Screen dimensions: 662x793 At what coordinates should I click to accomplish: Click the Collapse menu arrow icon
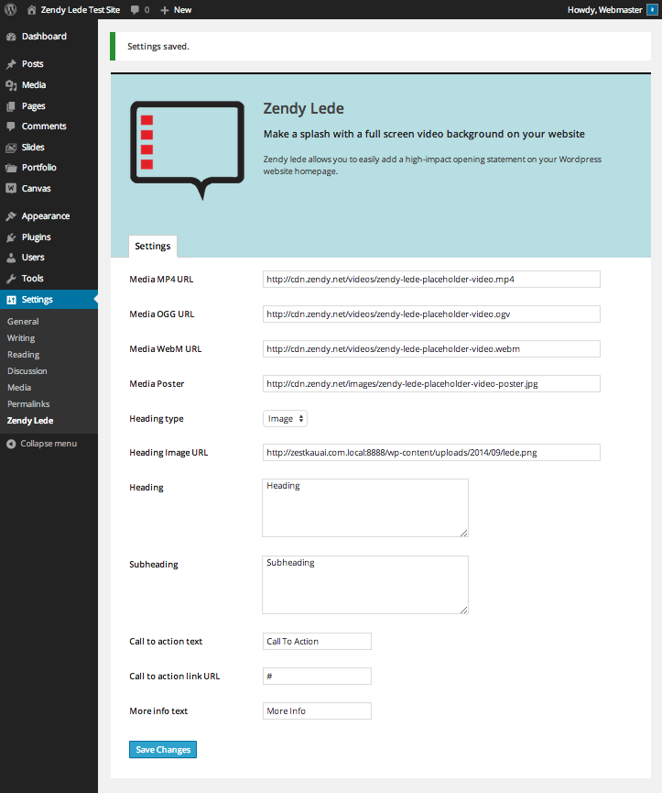click(11, 444)
